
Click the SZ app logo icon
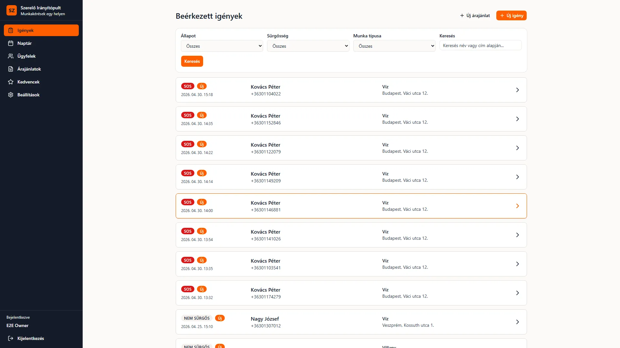[12, 10]
